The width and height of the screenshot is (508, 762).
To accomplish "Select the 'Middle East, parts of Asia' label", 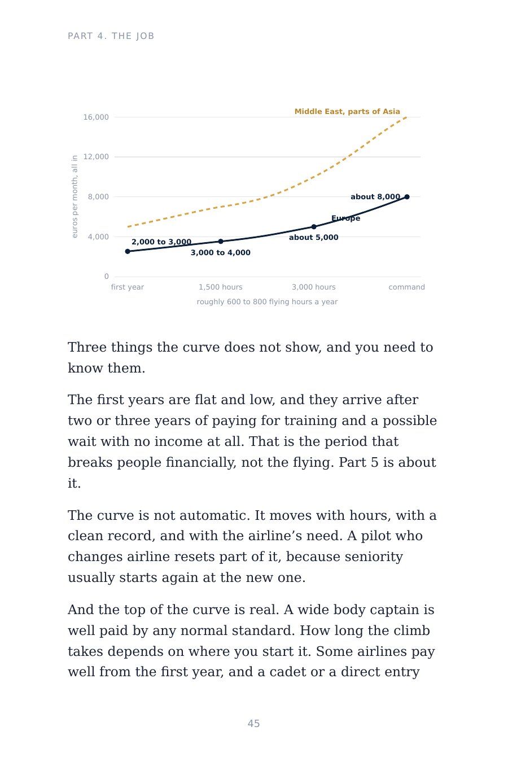I will pos(347,112).
